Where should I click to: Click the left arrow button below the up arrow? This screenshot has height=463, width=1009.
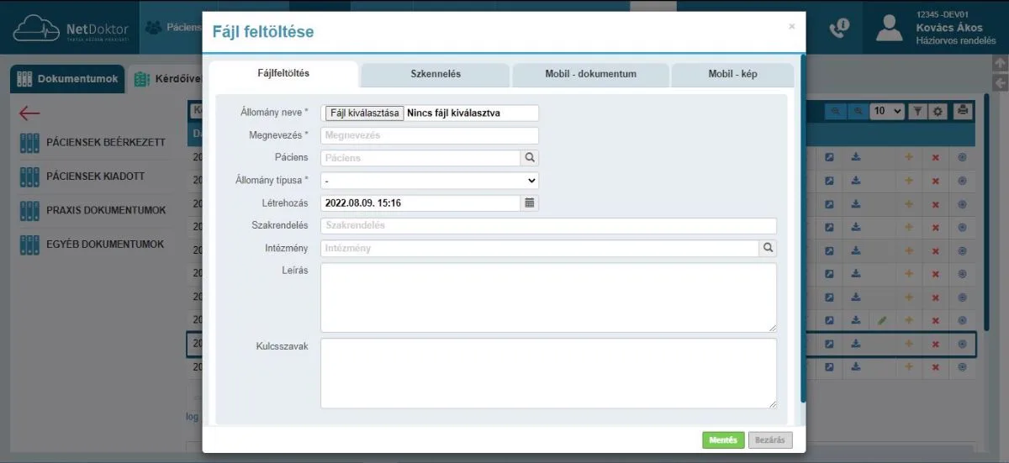pos(1000,82)
